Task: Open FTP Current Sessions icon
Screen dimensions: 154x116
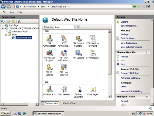Action: click(x=78, y=41)
